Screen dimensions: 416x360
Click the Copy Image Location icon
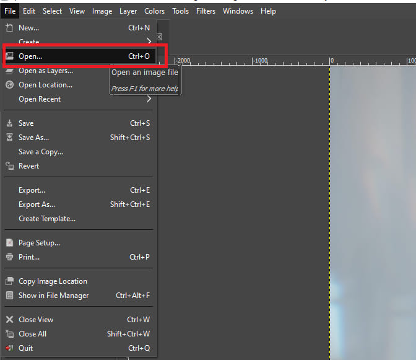coord(9,281)
